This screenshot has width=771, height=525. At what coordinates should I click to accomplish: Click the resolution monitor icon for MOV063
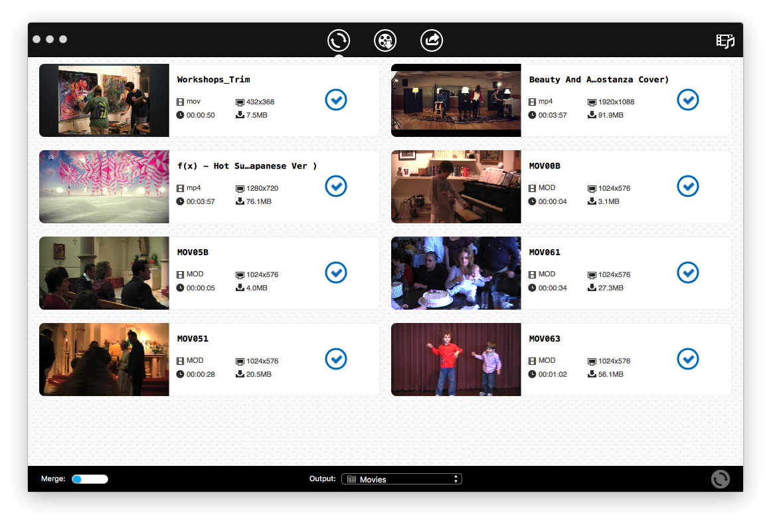(x=591, y=361)
